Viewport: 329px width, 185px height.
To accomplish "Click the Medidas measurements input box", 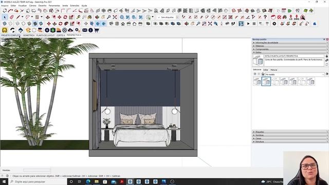I will pyautogui.click(x=37, y=170).
